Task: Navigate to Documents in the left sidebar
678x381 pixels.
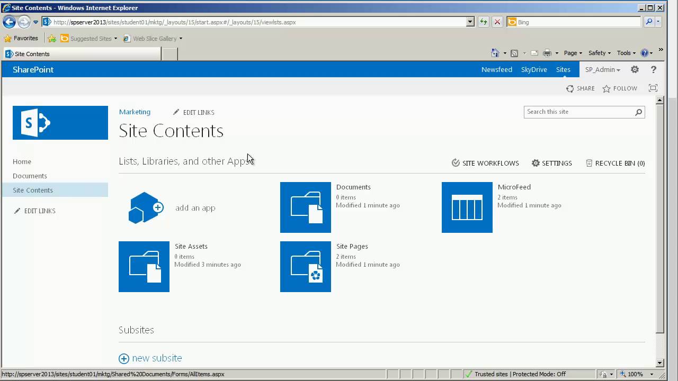Action: pos(30,176)
